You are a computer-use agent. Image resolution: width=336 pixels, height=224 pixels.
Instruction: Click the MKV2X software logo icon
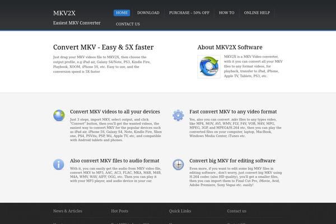click(x=209, y=67)
